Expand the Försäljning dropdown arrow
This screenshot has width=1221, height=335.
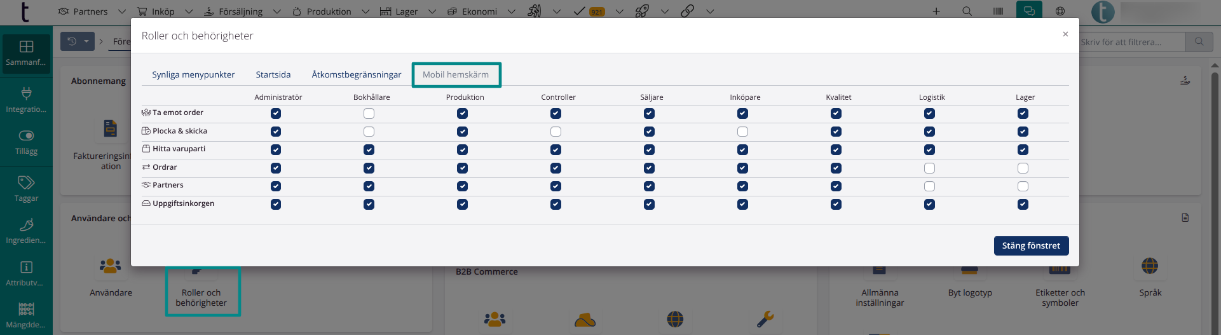click(x=276, y=11)
